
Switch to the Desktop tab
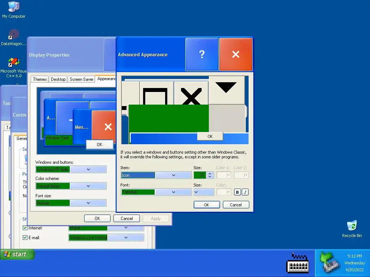coord(58,79)
